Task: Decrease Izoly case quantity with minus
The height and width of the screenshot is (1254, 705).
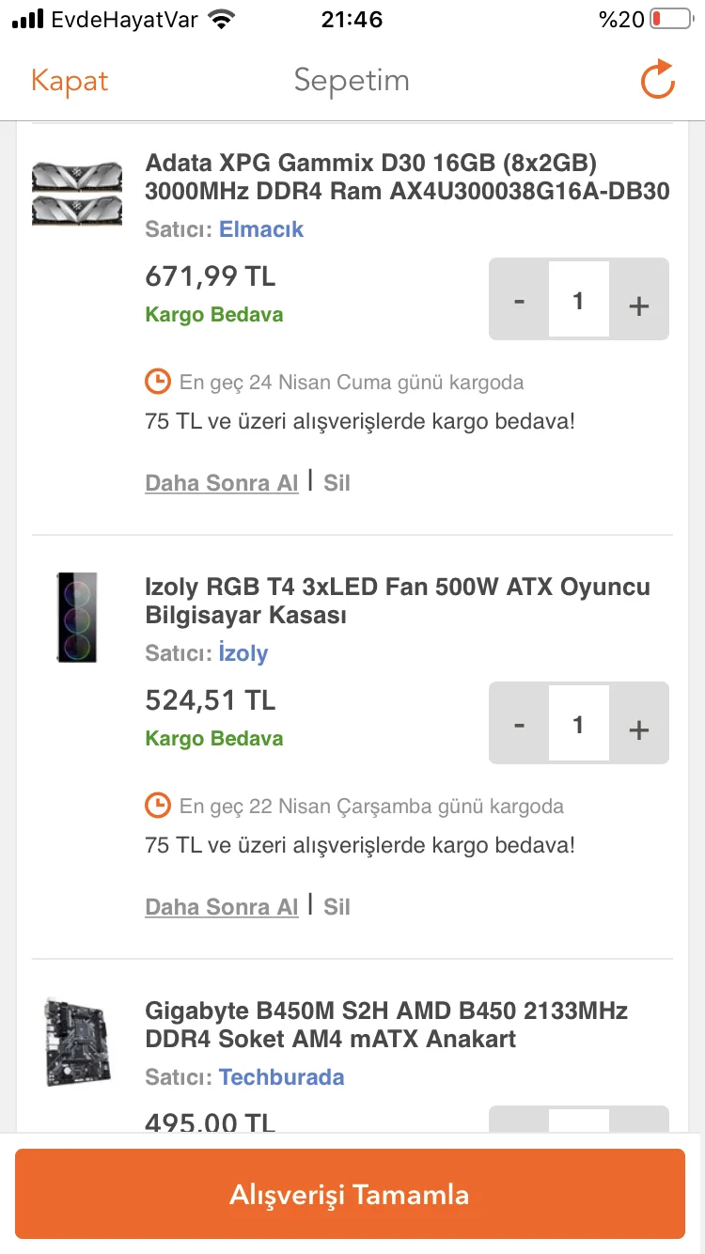Action: click(x=519, y=725)
